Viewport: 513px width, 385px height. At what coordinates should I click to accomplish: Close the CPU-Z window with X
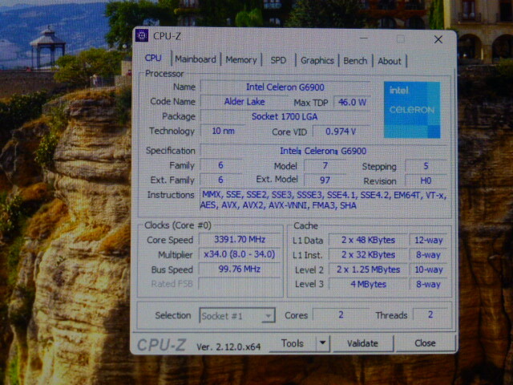pos(438,39)
